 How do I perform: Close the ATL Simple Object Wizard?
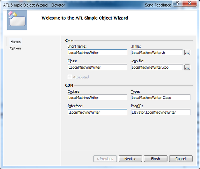click(x=189, y=3)
